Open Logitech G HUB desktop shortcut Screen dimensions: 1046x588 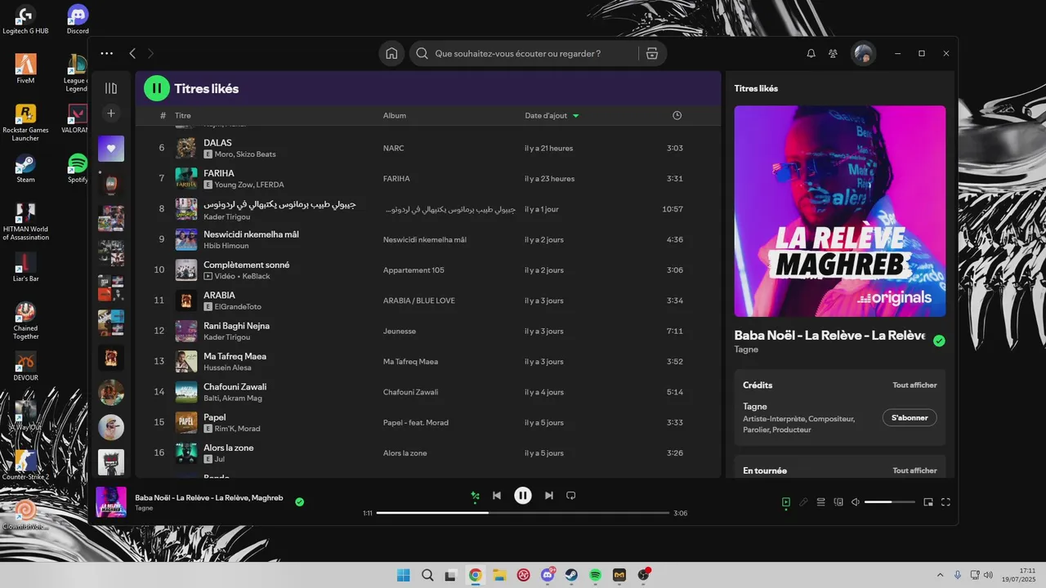[x=25, y=20]
